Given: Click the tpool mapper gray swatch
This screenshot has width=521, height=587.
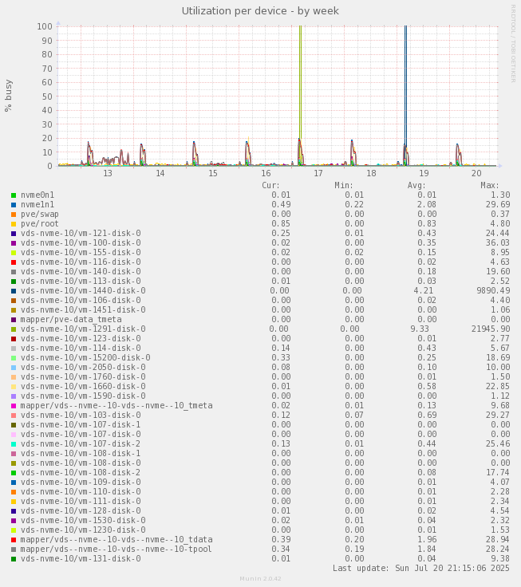Looking at the screenshot, I should click(x=14, y=550).
